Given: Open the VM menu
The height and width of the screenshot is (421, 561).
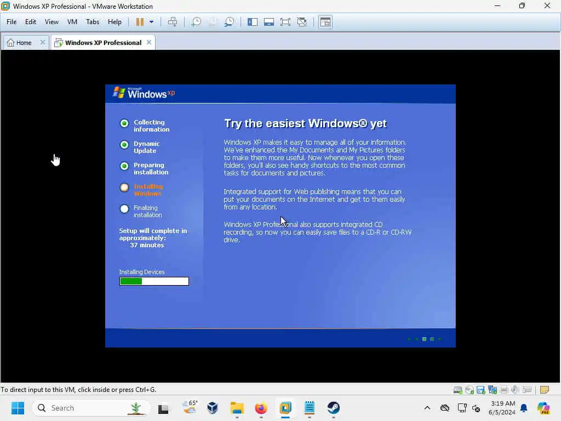Looking at the screenshot, I should coord(72,22).
